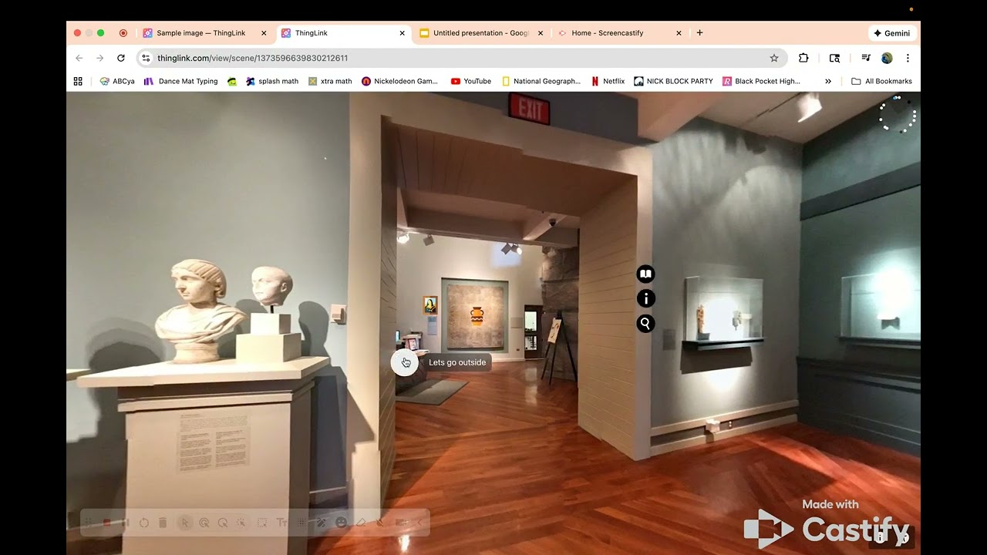
Task: Click the red Screencastify recording indicator
Action: pyautogui.click(x=123, y=33)
